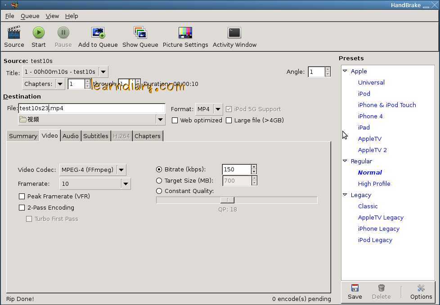The image size is (440, 305).
Task: Open the Help menu
Action: click(x=72, y=16)
